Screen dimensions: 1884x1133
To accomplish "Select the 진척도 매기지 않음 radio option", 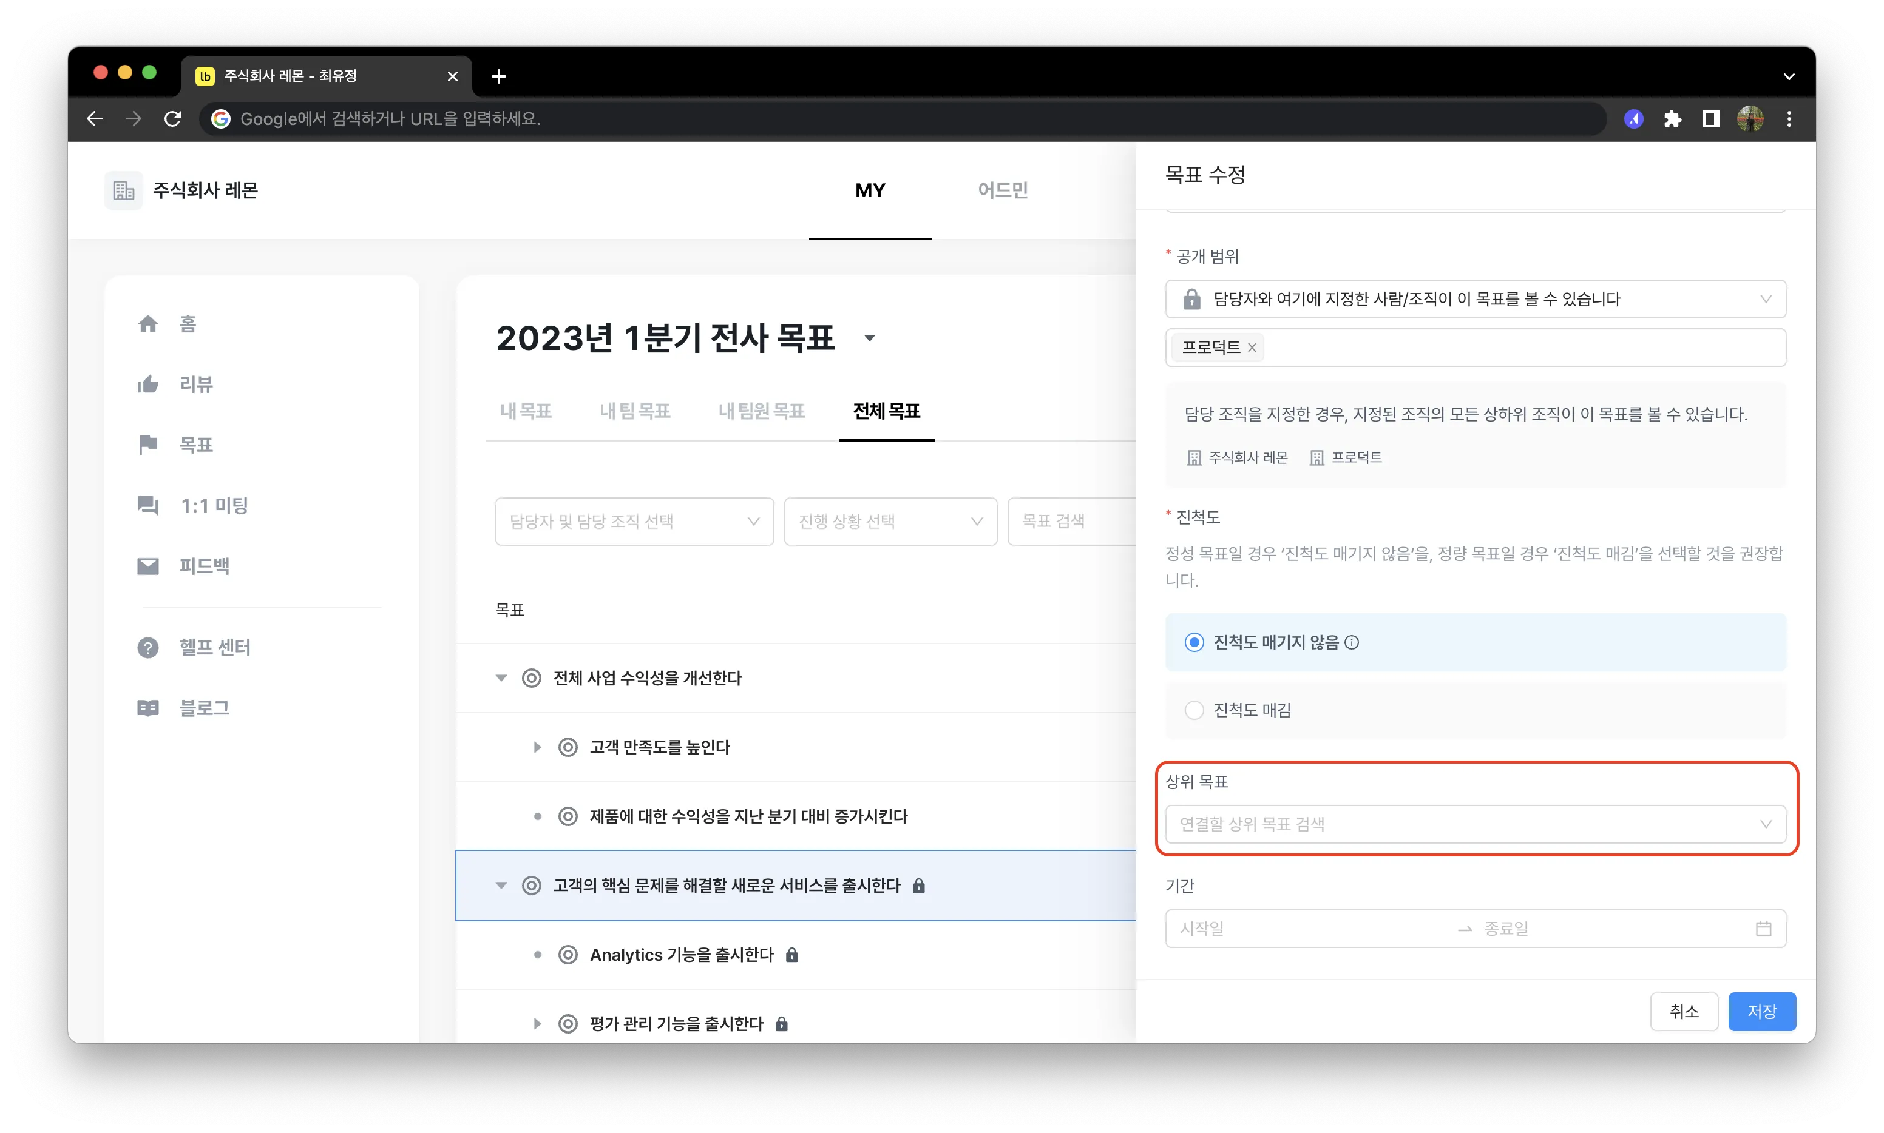I will click(1193, 642).
